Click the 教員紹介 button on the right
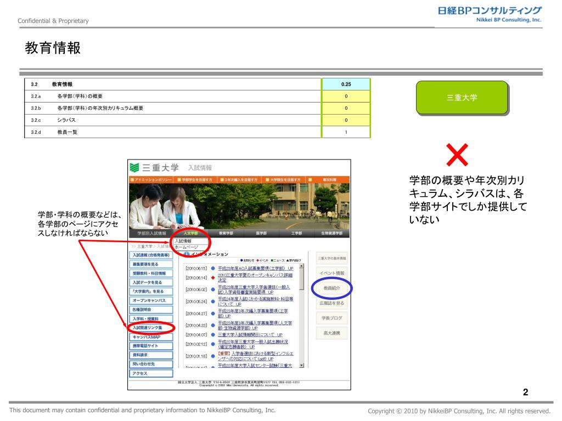562x421 pixels. point(331,288)
